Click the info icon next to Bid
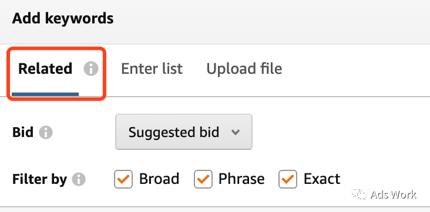 (45, 132)
